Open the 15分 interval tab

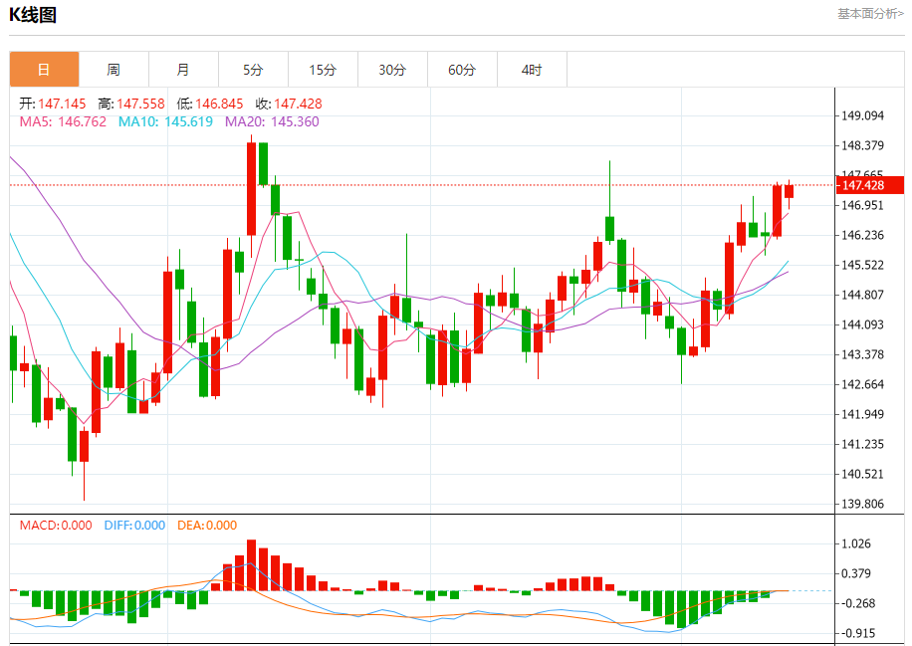(323, 70)
